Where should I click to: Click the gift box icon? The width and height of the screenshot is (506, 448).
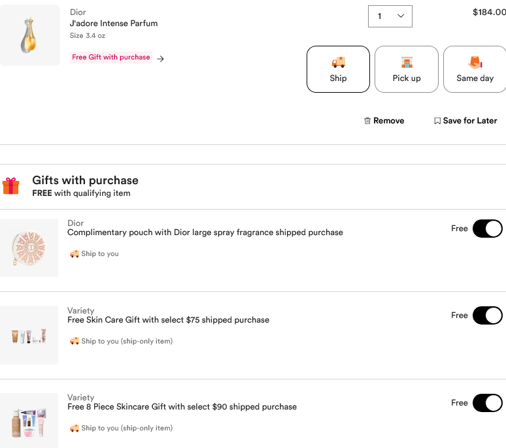click(11, 186)
